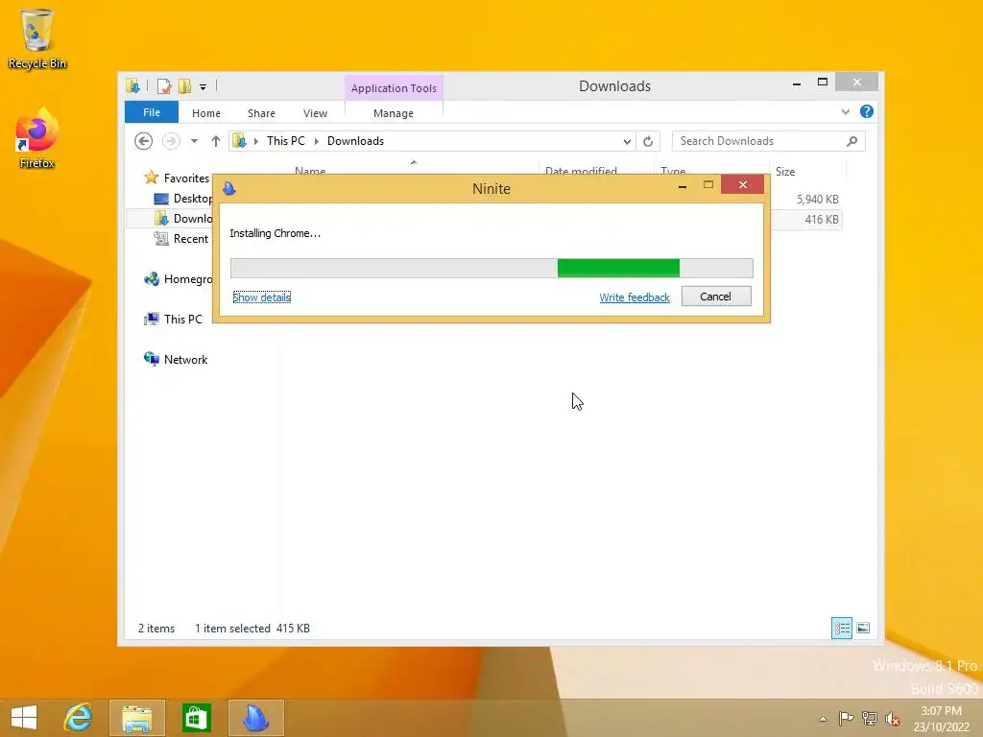Click the muted volume tray icon
983x737 pixels.
tap(893, 719)
